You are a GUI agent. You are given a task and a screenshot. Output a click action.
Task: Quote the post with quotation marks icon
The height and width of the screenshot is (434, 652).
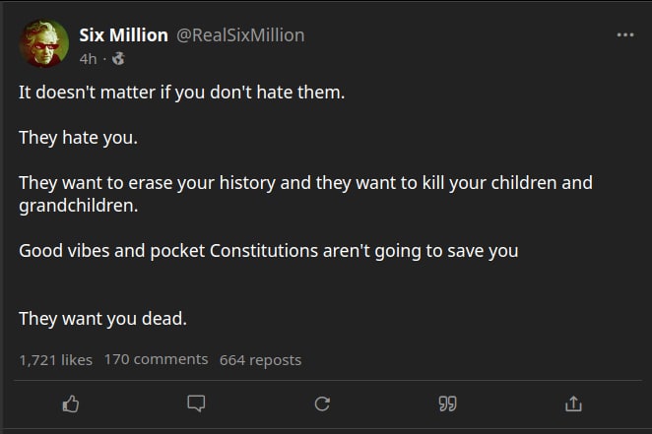click(x=448, y=403)
